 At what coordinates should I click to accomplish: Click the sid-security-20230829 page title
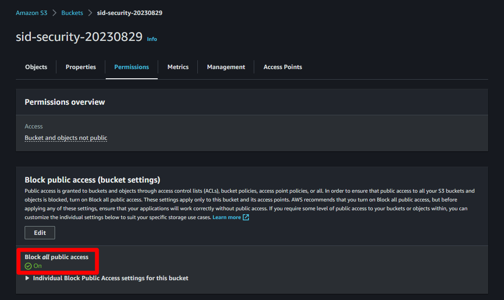[79, 37]
